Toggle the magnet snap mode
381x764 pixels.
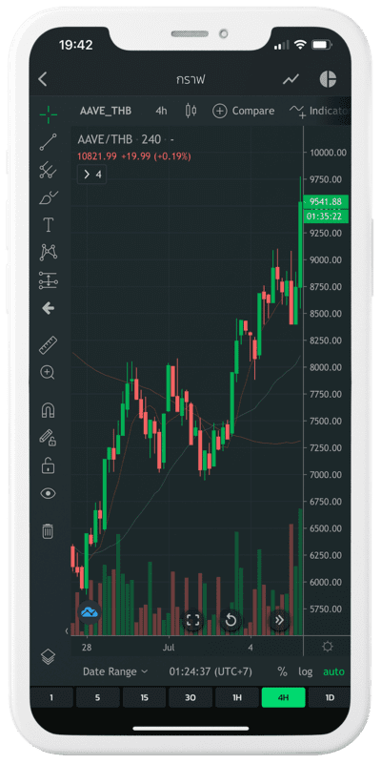pyautogui.click(x=48, y=411)
